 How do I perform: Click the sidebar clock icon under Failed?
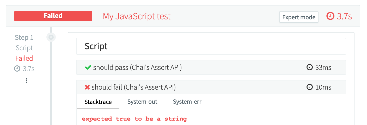(x=17, y=69)
